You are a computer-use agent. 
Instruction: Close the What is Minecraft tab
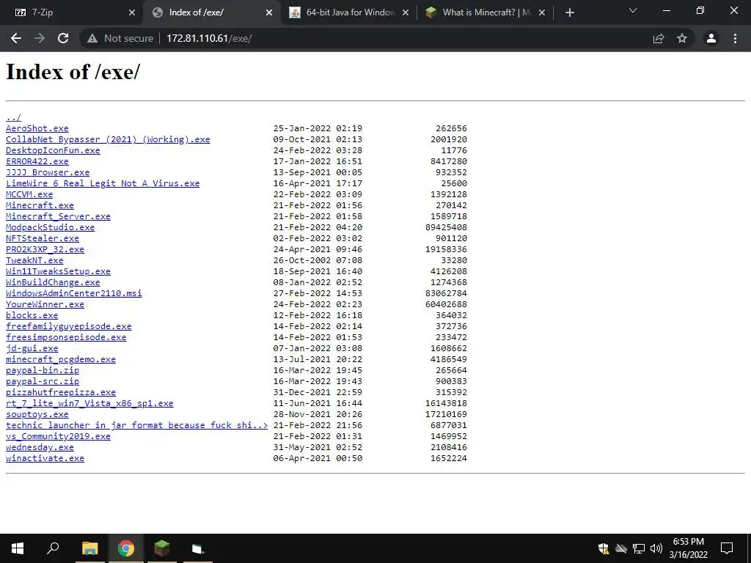pyautogui.click(x=542, y=13)
